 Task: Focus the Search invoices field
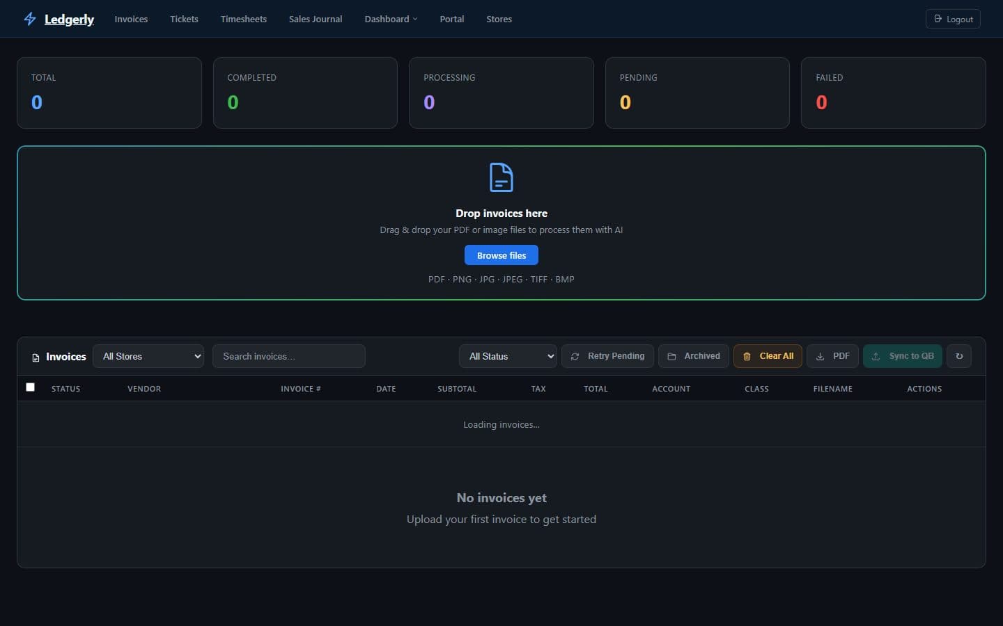tap(289, 356)
